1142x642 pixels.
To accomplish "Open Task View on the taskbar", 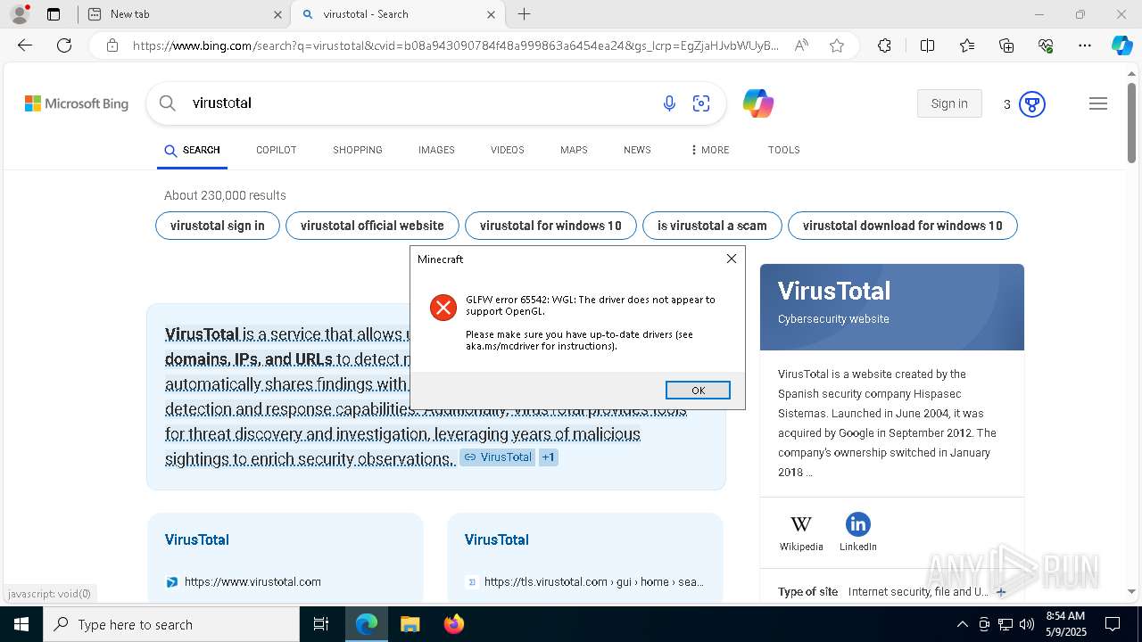I will 321,624.
